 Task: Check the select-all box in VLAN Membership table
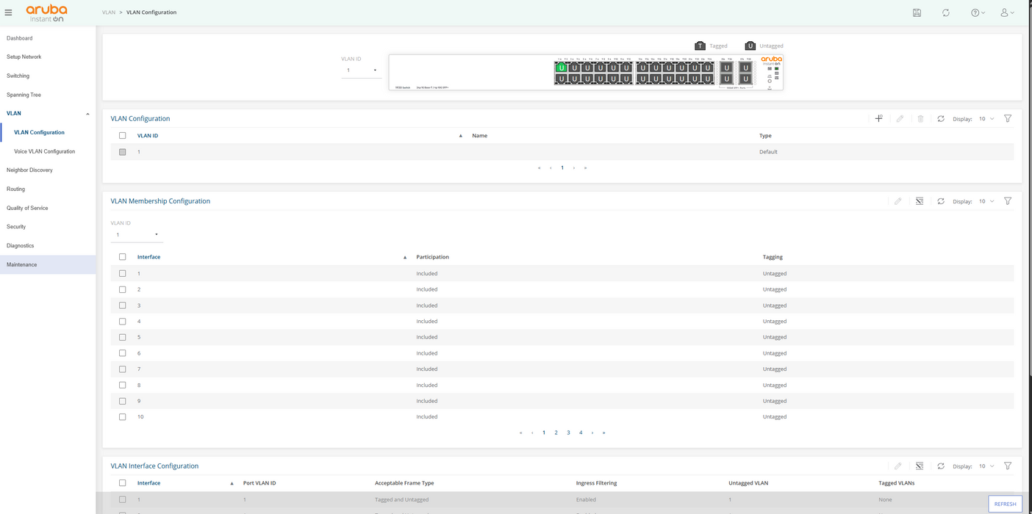coord(122,257)
